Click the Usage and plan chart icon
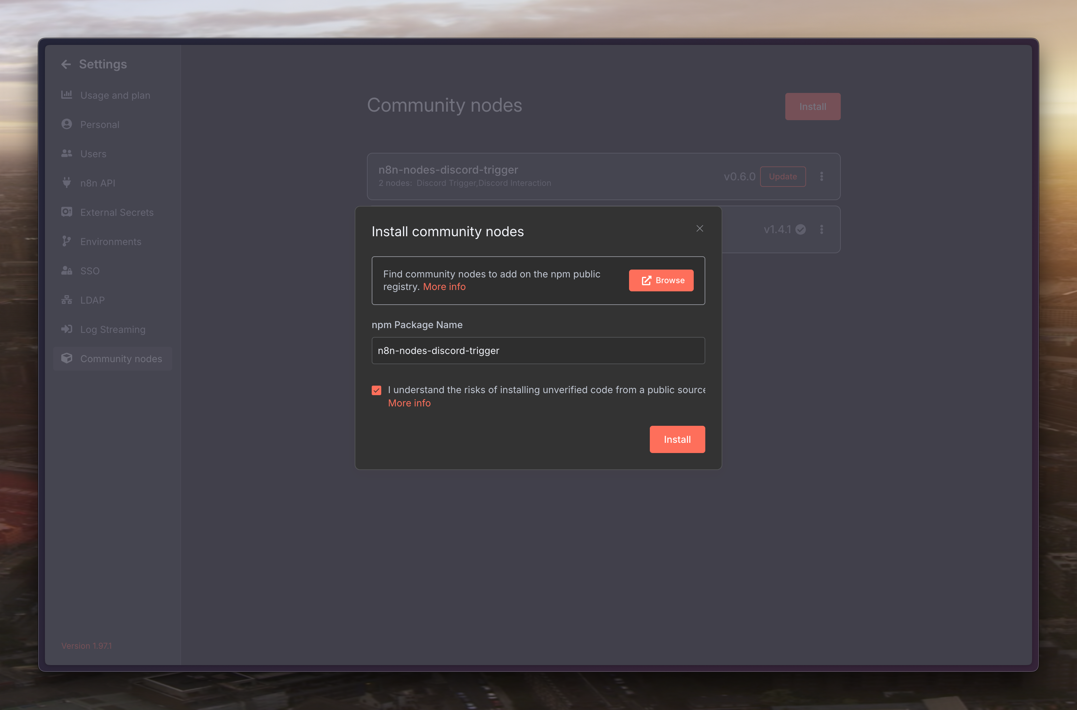1077x710 pixels. 67,95
